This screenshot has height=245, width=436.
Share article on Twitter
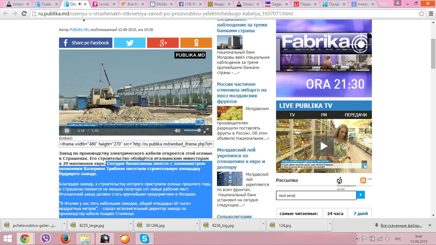point(129,43)
